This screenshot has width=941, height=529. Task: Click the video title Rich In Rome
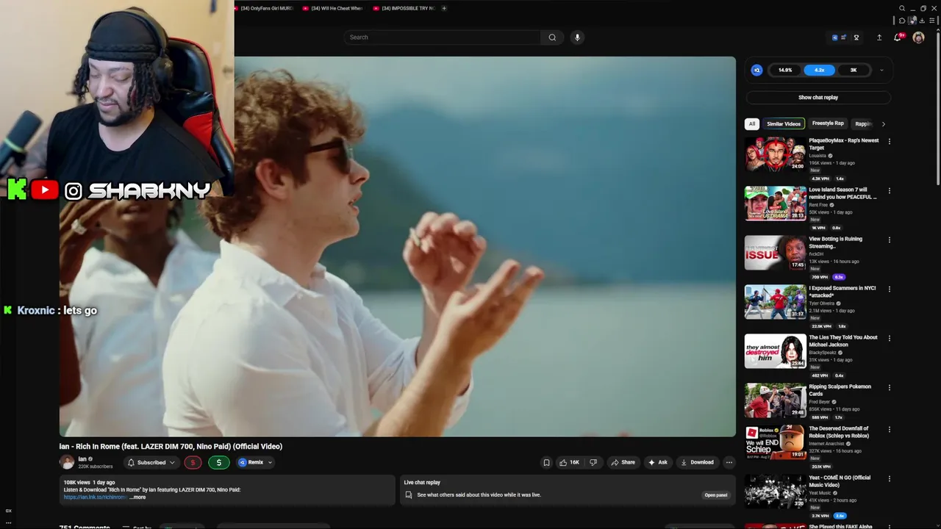pyautogui.click(x=171, y=446)
